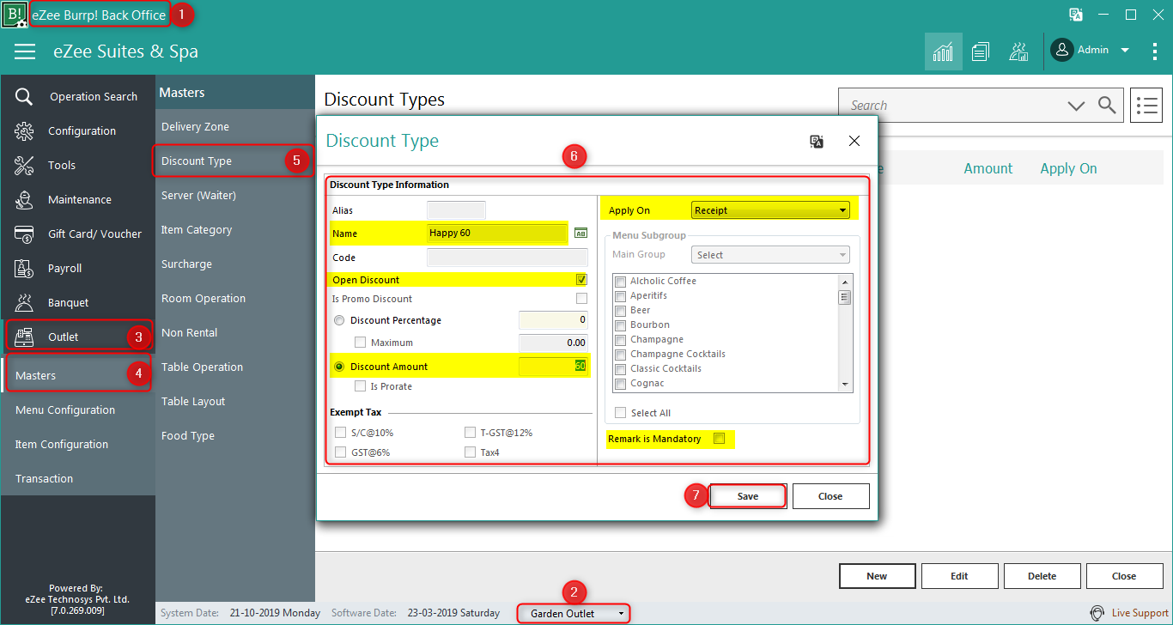Click the Maintenance worker icon

point(24,200)
